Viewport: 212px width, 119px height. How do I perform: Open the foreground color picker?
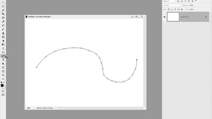2,85
